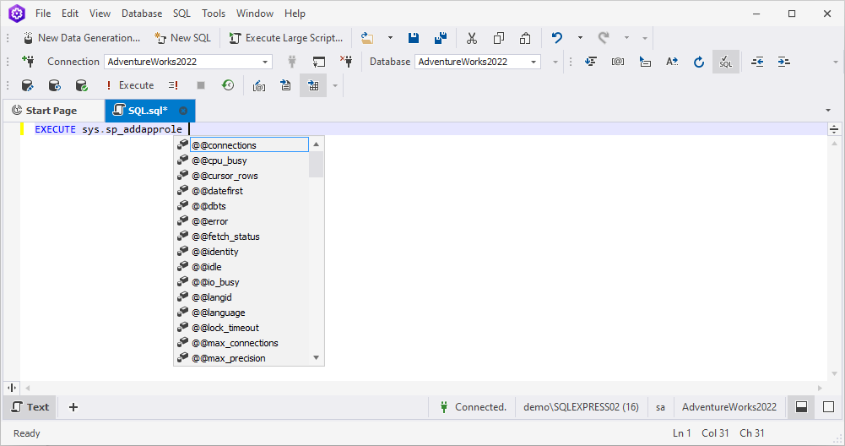Click the Stop execution square icon
Screen dimensions: 845x446
200,85
